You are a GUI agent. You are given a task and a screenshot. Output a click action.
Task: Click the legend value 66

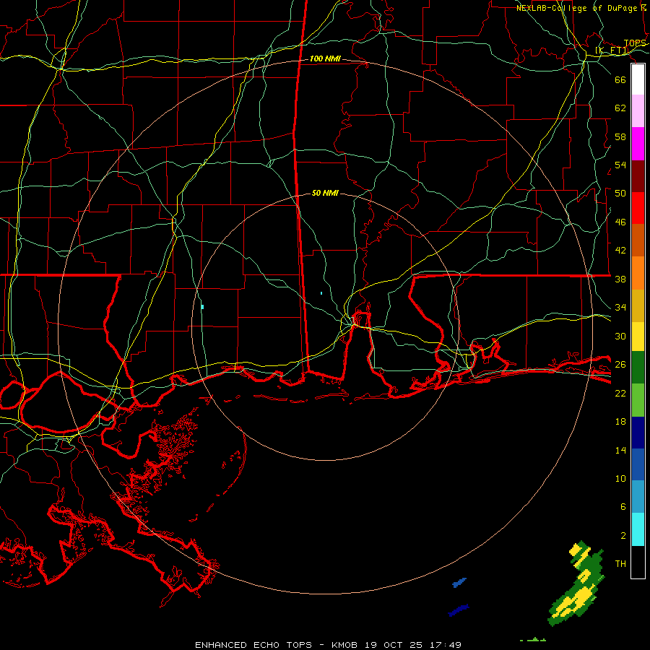620,79
